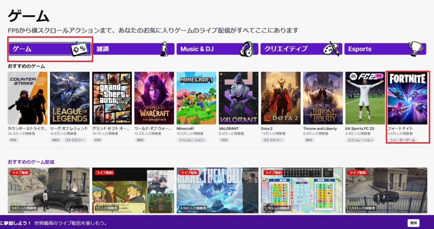Select RPG tag under ワールド オブ ウォー

coord(140,140)
